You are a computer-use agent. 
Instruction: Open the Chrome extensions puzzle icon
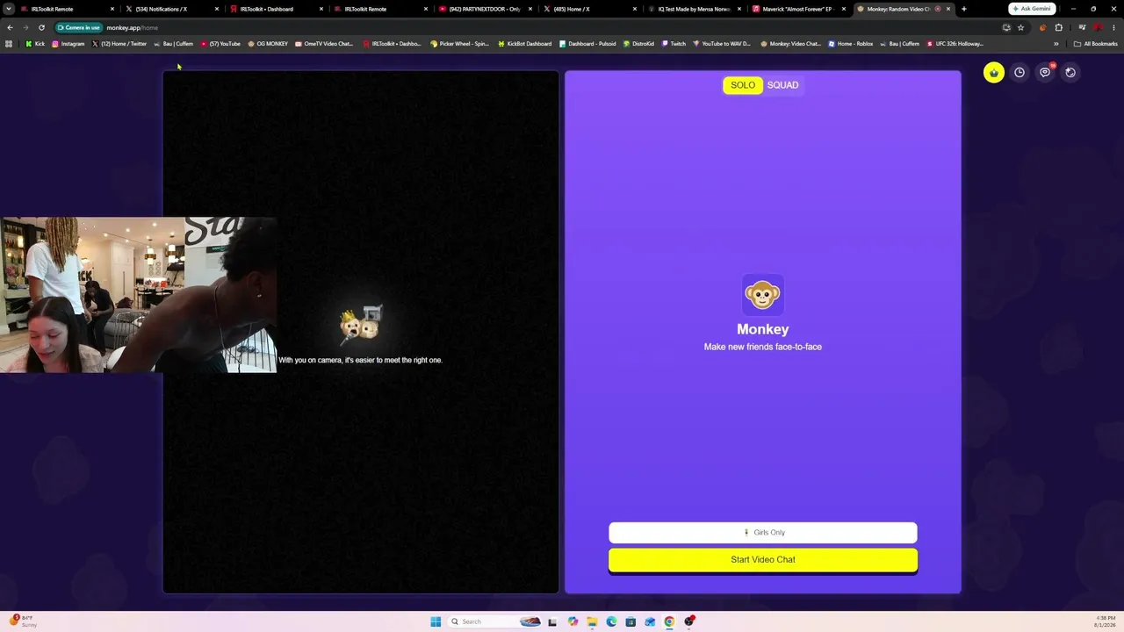[1058, 27]
